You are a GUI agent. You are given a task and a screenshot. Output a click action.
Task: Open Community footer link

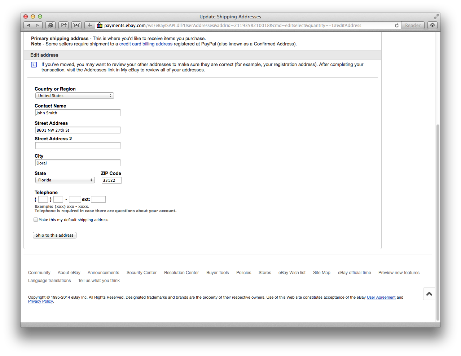(x=39, y=273)
